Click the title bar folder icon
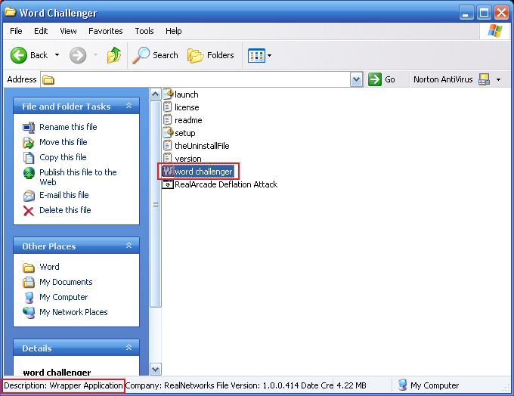This screenshot has height=396, width=514. coord(10,12)
